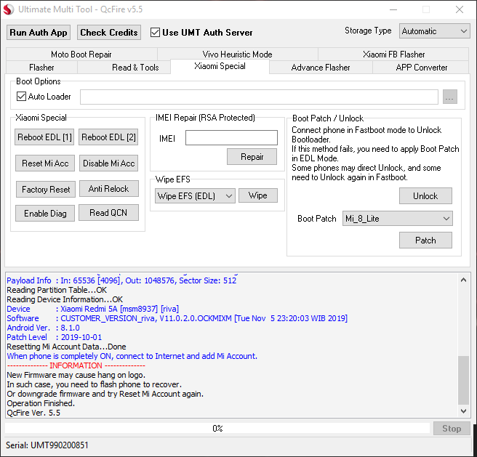Click the 'QcFire Ver. 5.5' log line
The width and height of the screenshot is (477, 457).
pyautogui.click(x=33, y=413)
